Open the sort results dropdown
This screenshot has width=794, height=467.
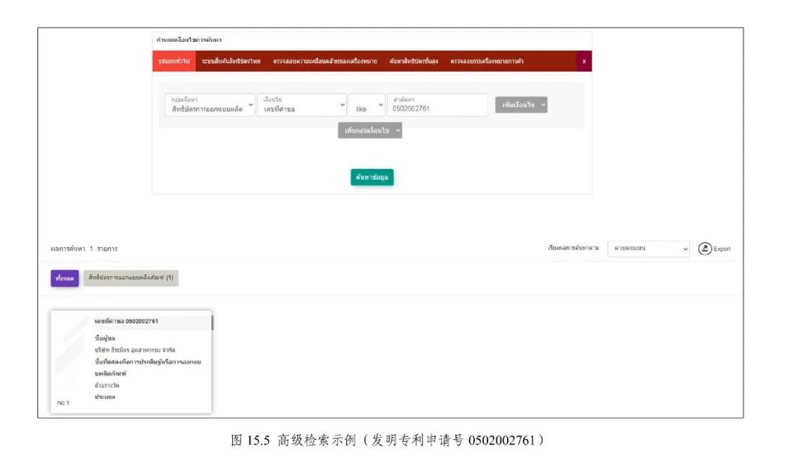(649, 248)
